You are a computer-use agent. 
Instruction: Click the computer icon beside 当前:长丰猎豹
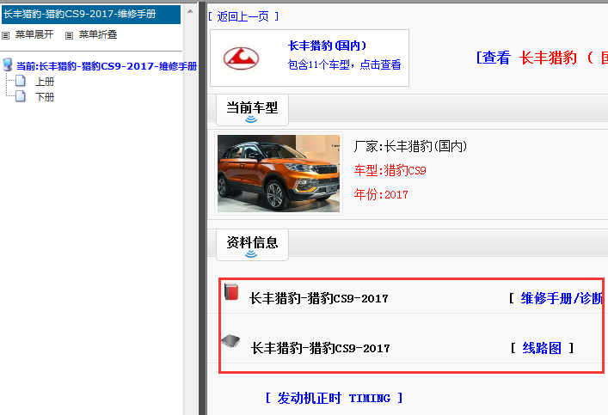point(8,65)
